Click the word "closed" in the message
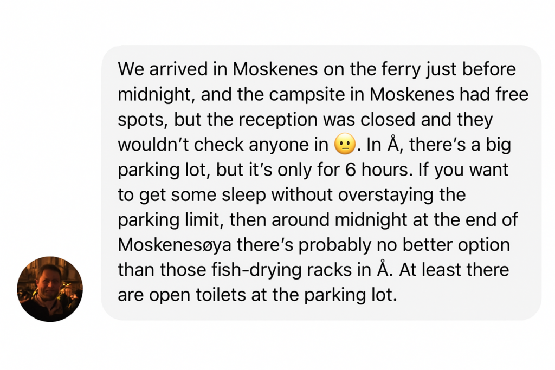 tap(388, 120)
